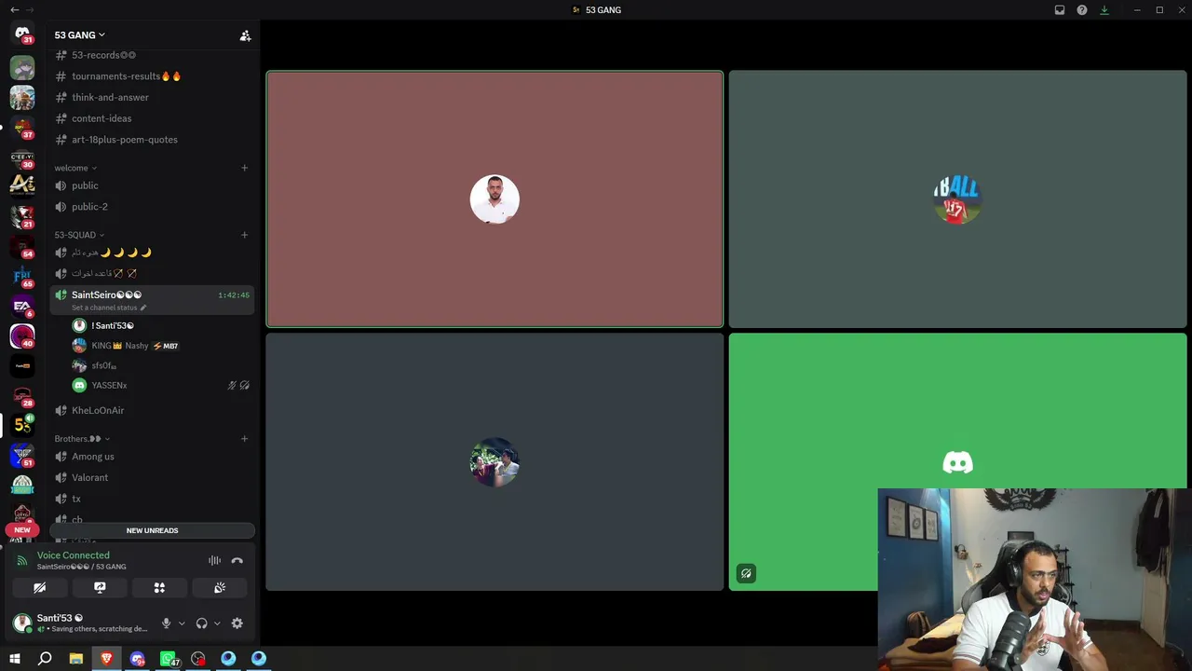Open server with 54 unread badge
This screenshot has height=671, width=1192.
click(22, 246)
